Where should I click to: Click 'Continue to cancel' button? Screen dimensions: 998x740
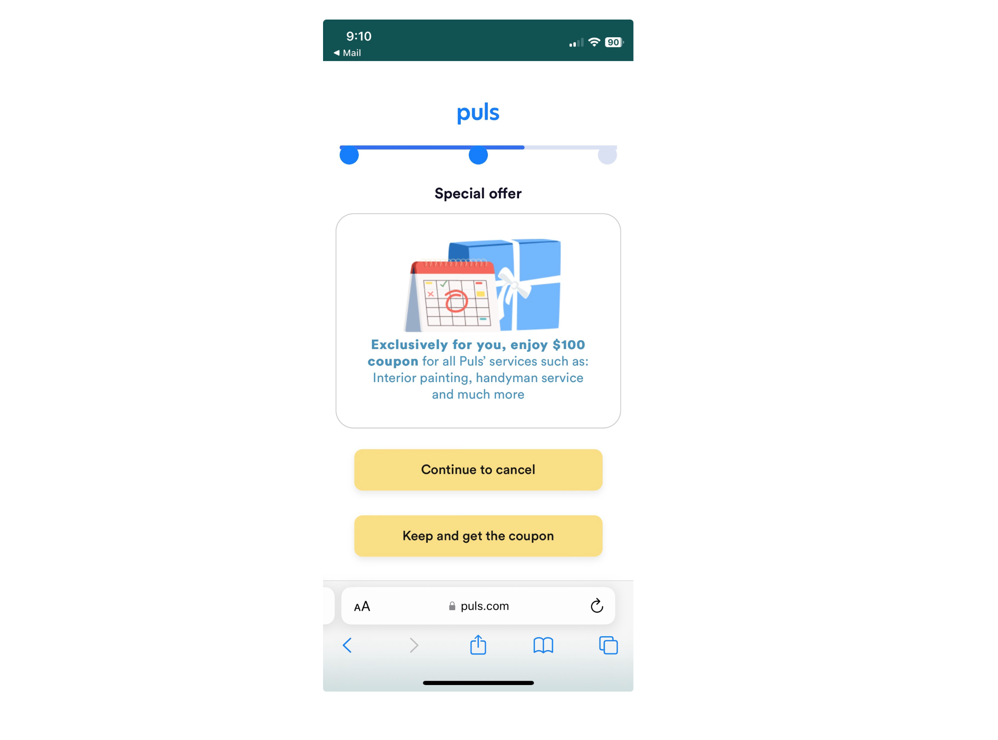point(478,469)
